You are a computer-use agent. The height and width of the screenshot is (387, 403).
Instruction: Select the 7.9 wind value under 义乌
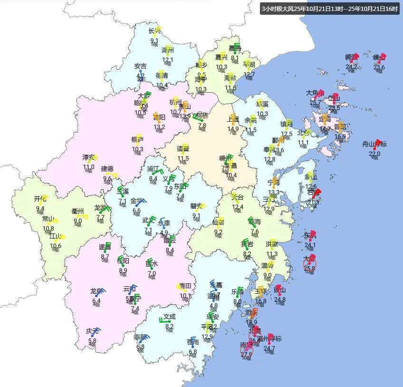(168, 189)
